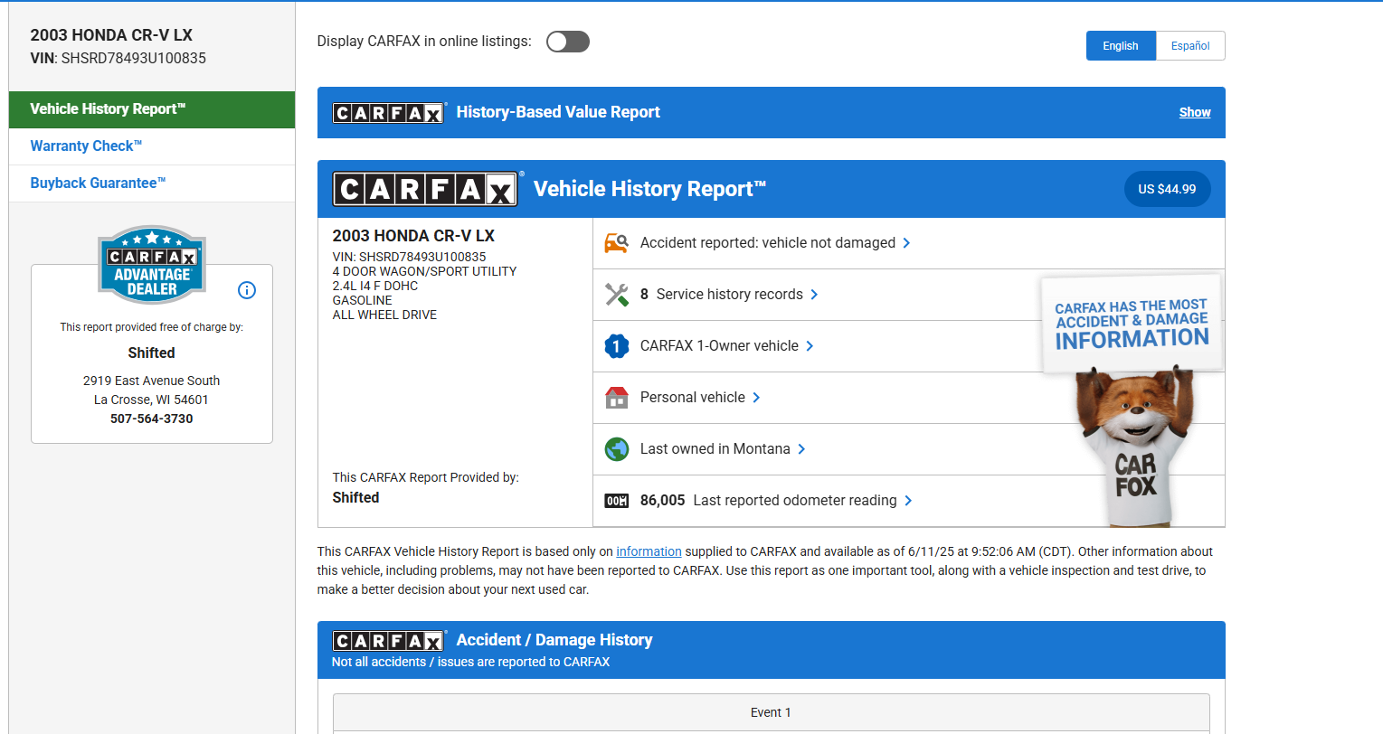The image size is (1383, 734).
Task: Click the Montana globe icon
Action: pyautogui.click(x=617, y=449)
